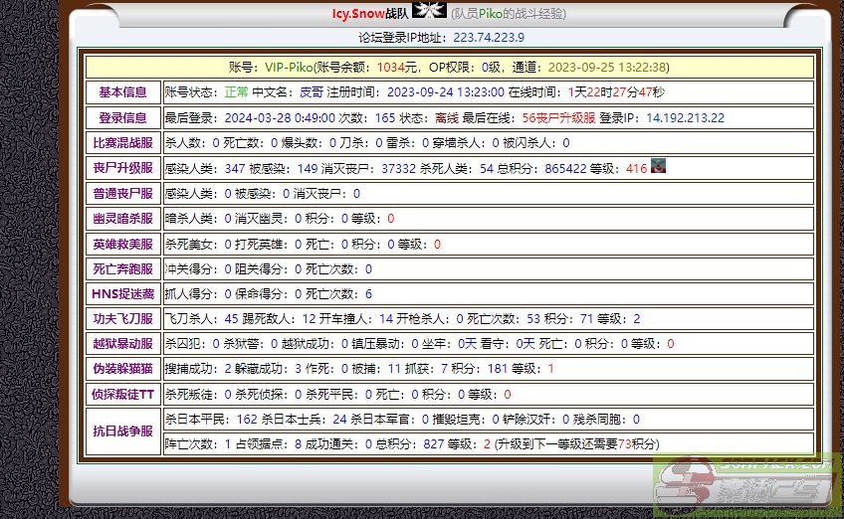Select the 幽灵暗杀服 row header
The height and width of the screenshot is (519, 844).
point(123,219)
